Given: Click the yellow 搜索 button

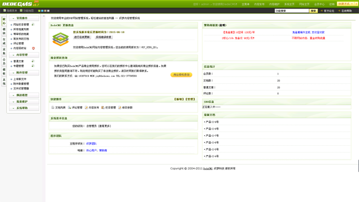Looking at the screenshot, I should coord(314,10).
